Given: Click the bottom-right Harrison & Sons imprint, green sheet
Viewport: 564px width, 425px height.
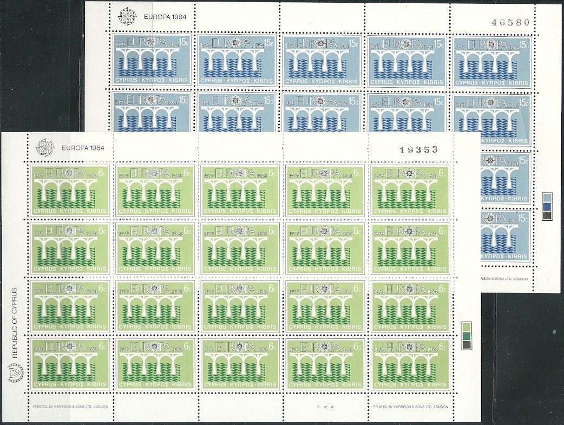Looking at the screenshot, I should click(x=411, y=407).
